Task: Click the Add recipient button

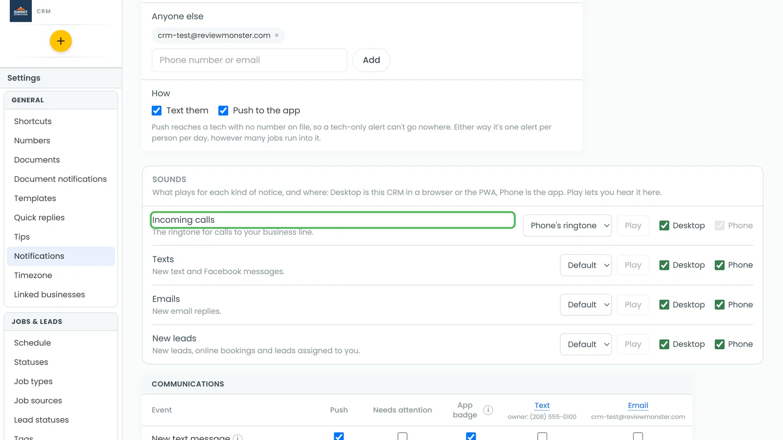Action: point(371,60)
